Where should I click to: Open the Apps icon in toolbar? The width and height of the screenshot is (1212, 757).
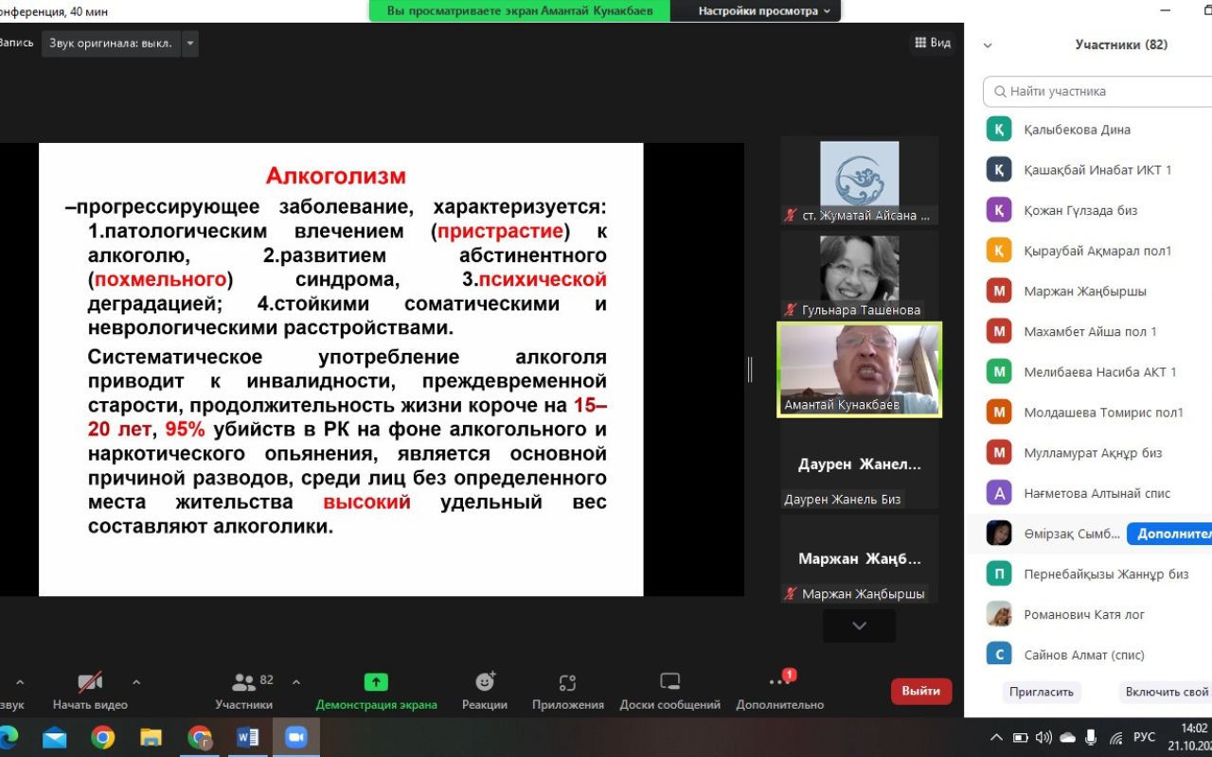(567, 682)
